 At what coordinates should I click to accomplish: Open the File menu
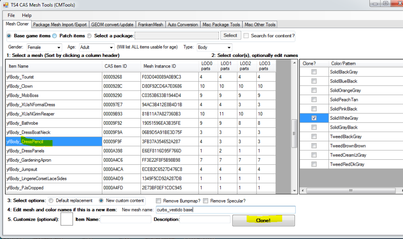pyautogui.click(x=11, y=15)
